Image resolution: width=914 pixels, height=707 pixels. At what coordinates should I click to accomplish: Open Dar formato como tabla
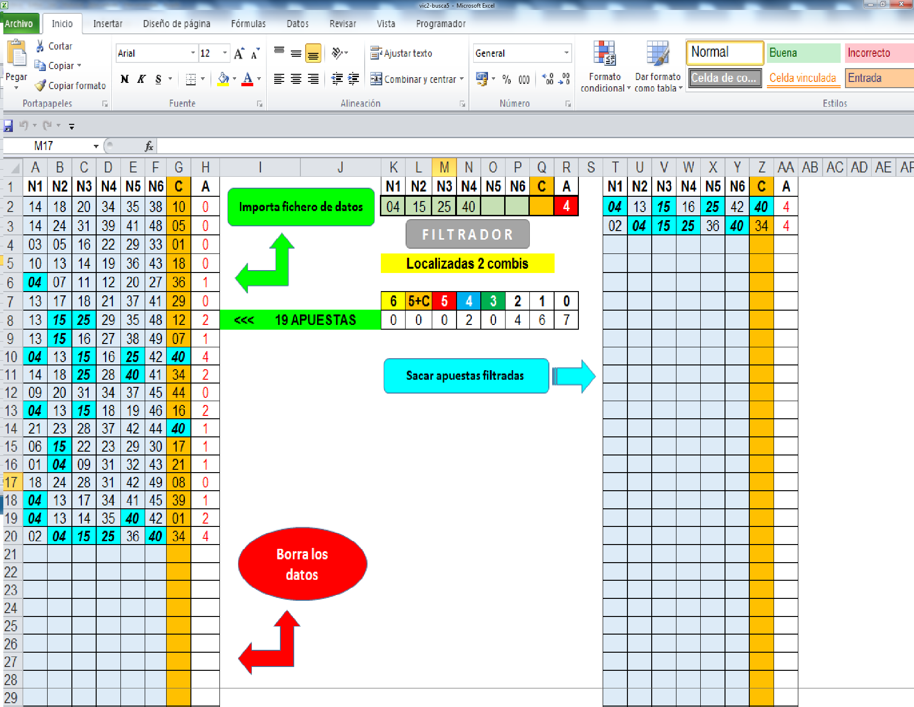click(658, 67)
